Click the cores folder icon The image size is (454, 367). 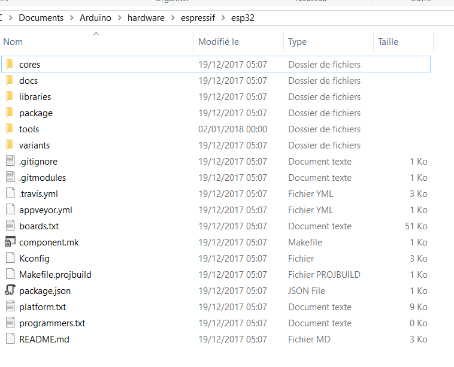9,64
